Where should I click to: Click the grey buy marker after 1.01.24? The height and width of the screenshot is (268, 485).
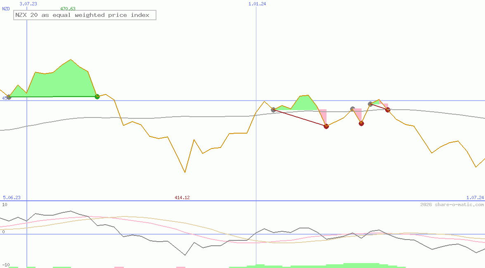tap(273, 110)
